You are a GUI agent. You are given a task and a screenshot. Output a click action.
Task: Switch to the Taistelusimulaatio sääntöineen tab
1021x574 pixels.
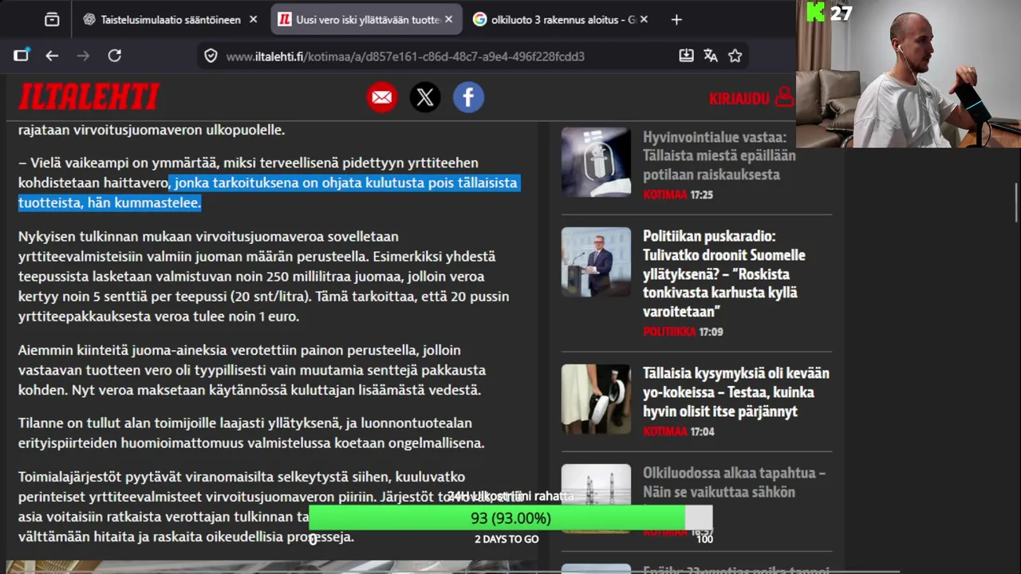point(170,19)
